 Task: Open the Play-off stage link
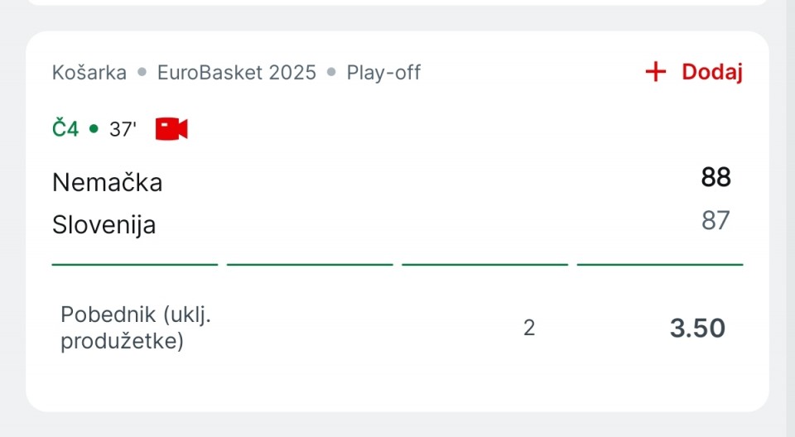(383, 73)
